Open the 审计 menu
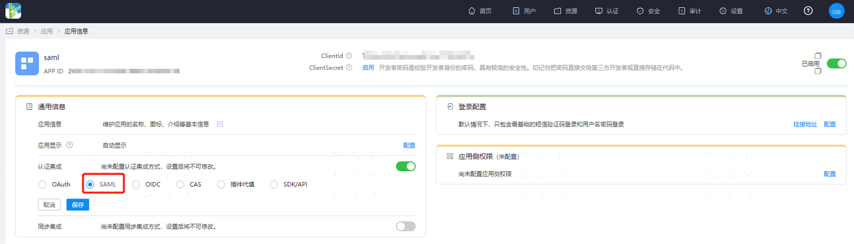The image size is (854, 244). point(689,11)
